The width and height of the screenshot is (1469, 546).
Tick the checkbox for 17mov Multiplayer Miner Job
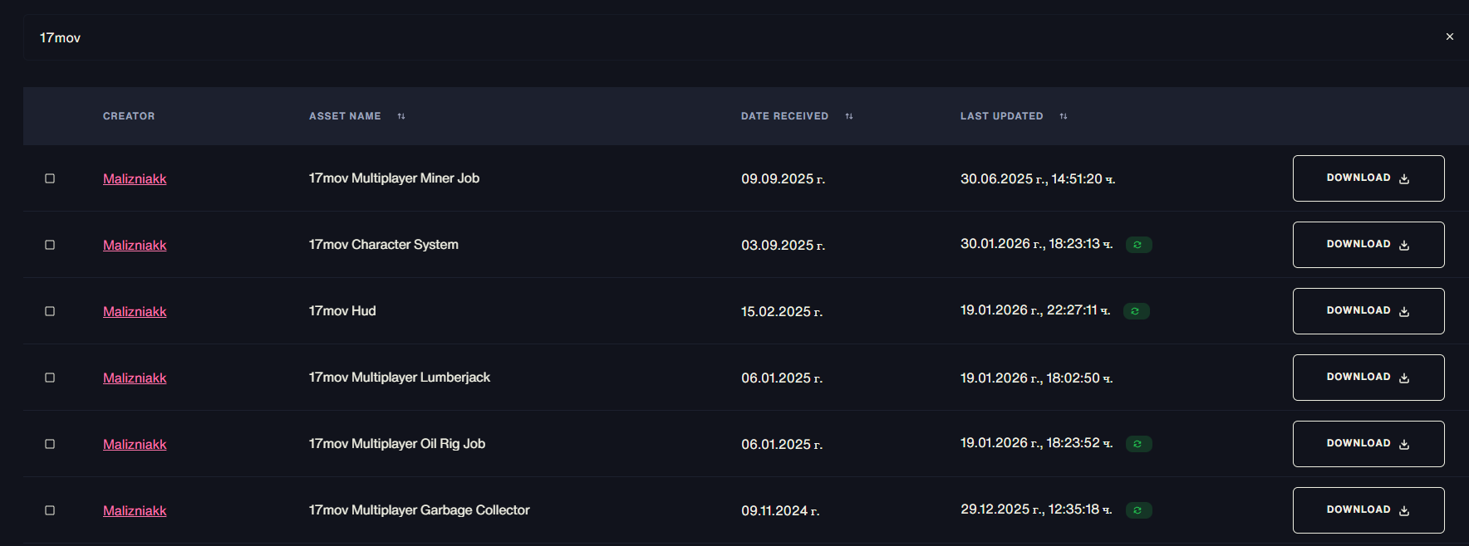click(x=50, y=178)
